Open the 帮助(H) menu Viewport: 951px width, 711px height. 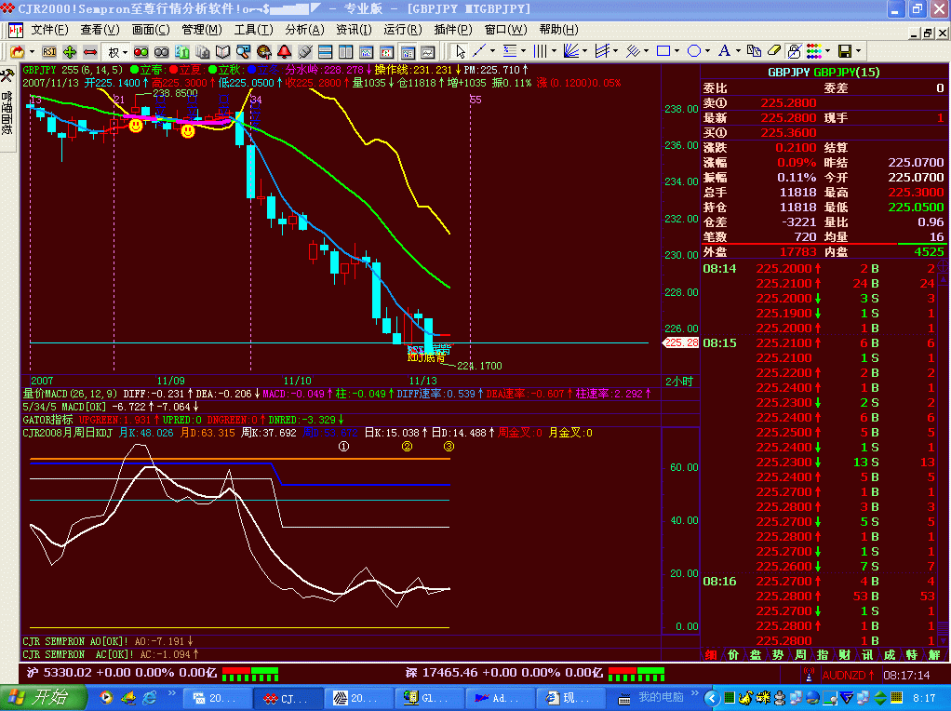click(x=558, y=30)
